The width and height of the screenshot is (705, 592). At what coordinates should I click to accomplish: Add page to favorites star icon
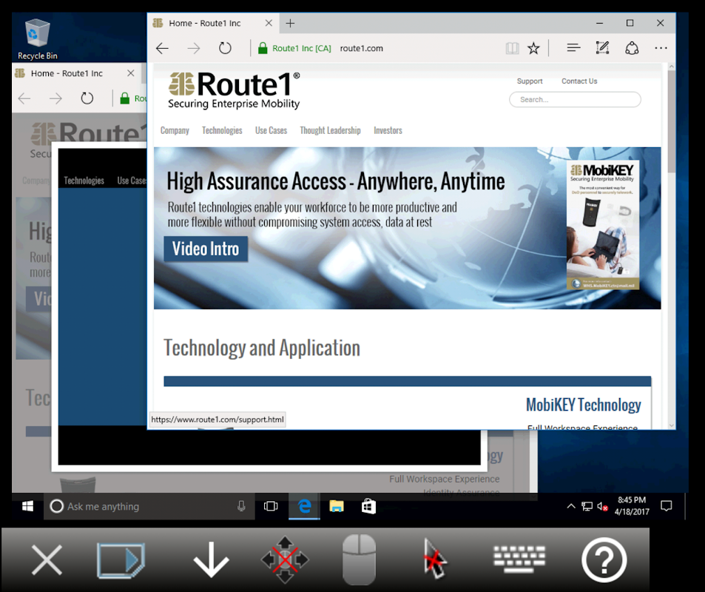pyautogui.click(x=533, y=48)
